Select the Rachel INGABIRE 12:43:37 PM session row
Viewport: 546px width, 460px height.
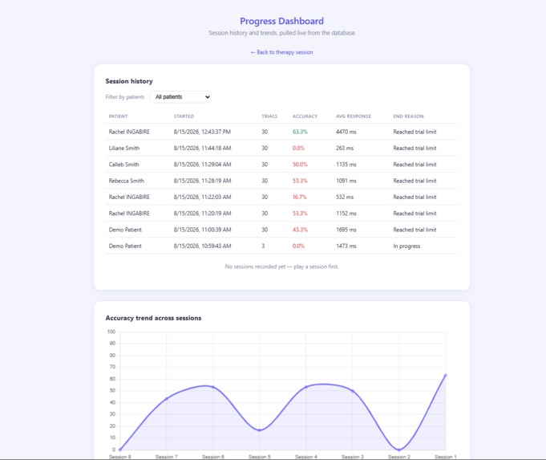coord(281,132)
